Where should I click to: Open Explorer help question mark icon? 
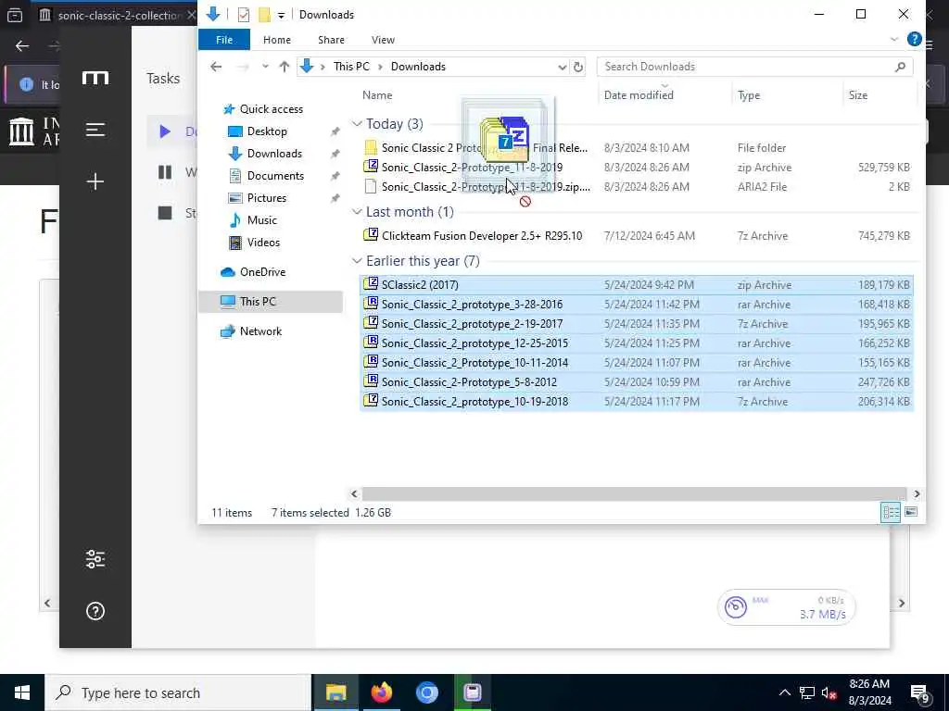[914, 39]
